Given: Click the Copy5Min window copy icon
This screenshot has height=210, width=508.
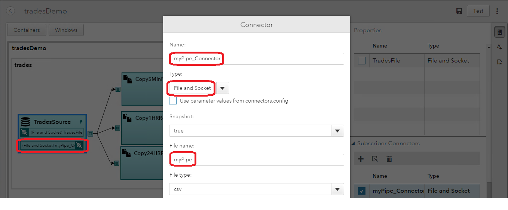Looking at the screenshot, I should point(128,79).
